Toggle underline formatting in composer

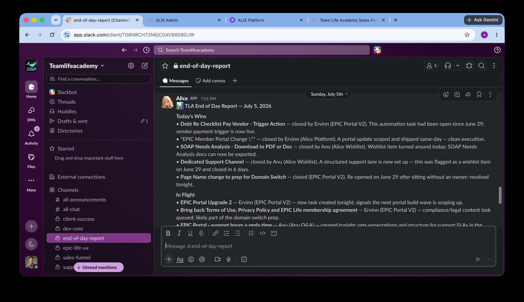point(190,233)
